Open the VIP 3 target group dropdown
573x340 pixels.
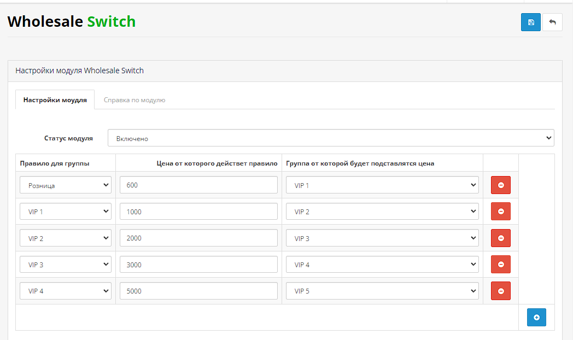pos(382,238)
